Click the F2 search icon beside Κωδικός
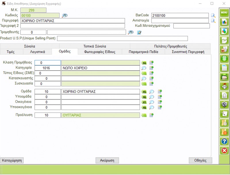230x175 pixels. pos(64,15)
